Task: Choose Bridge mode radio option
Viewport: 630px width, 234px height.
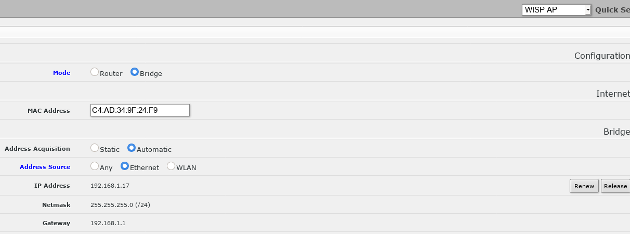Action: tap(135, 73)
